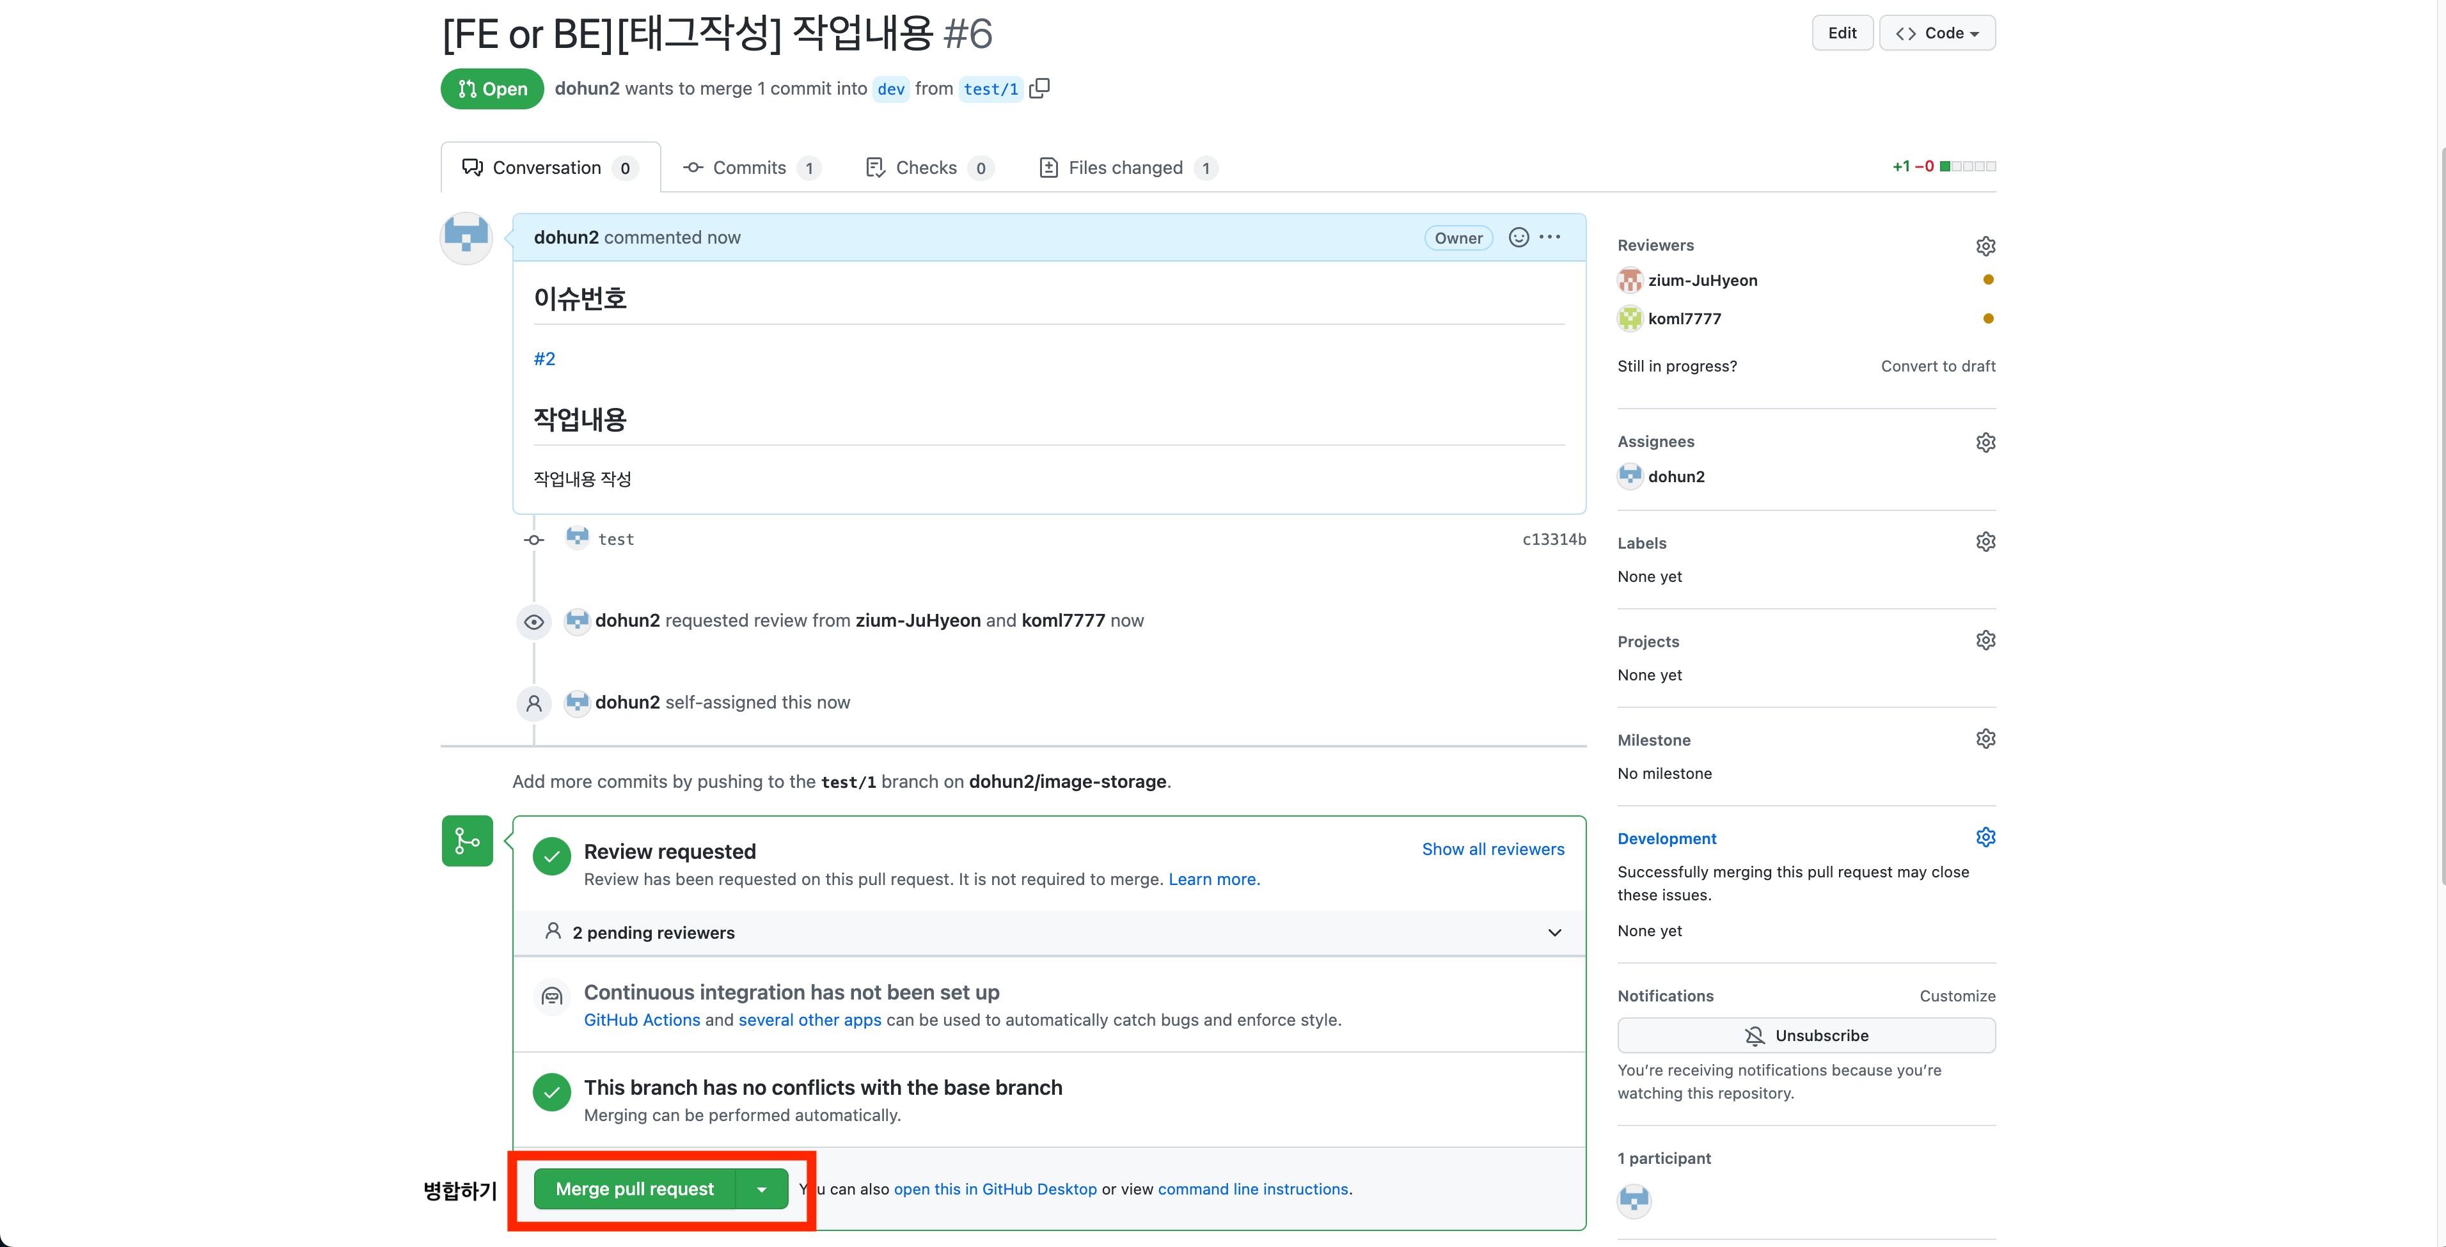The width and height of the screenshot is (2446, 1247).
Task: Add emoji reaction to dohun2's comment
Action: [x=1519, y=237]
